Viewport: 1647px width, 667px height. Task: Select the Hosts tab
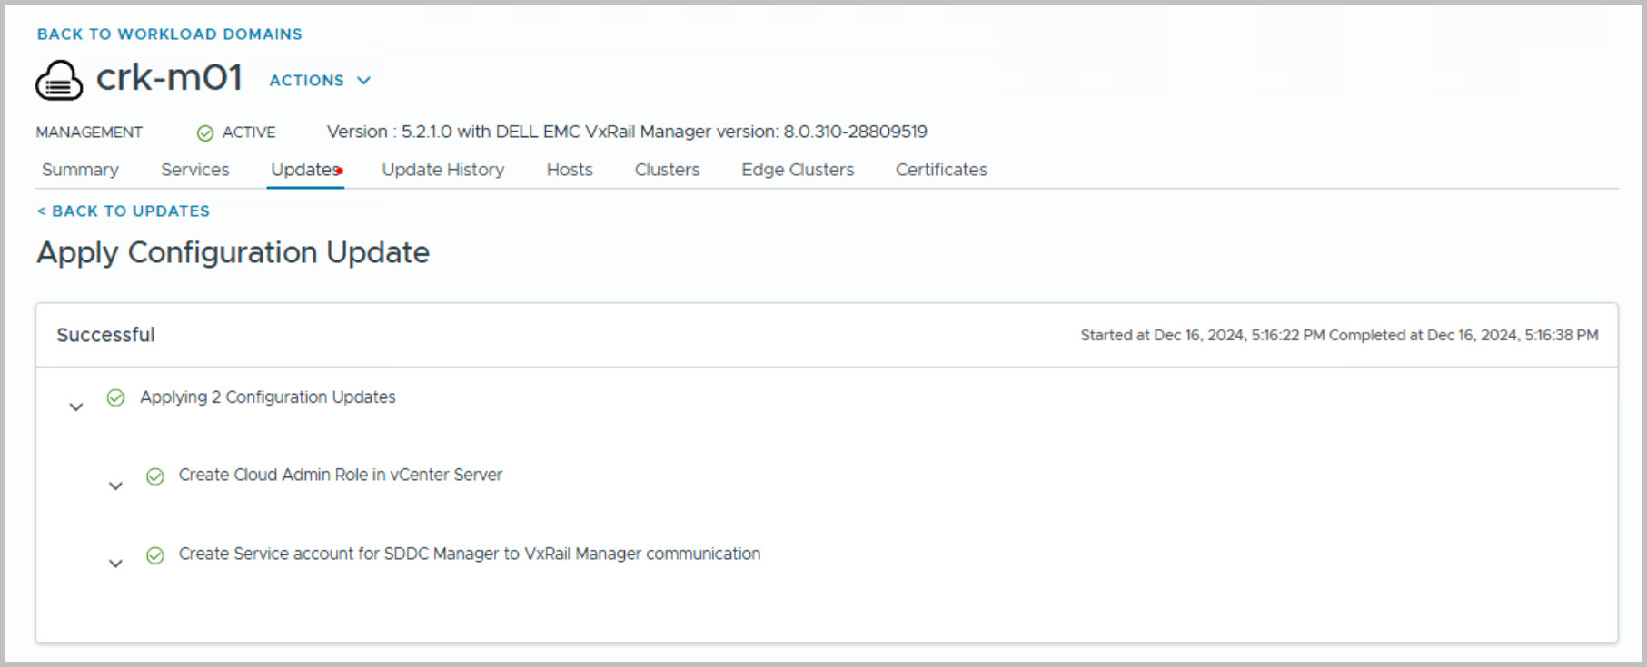click(570, 170)
